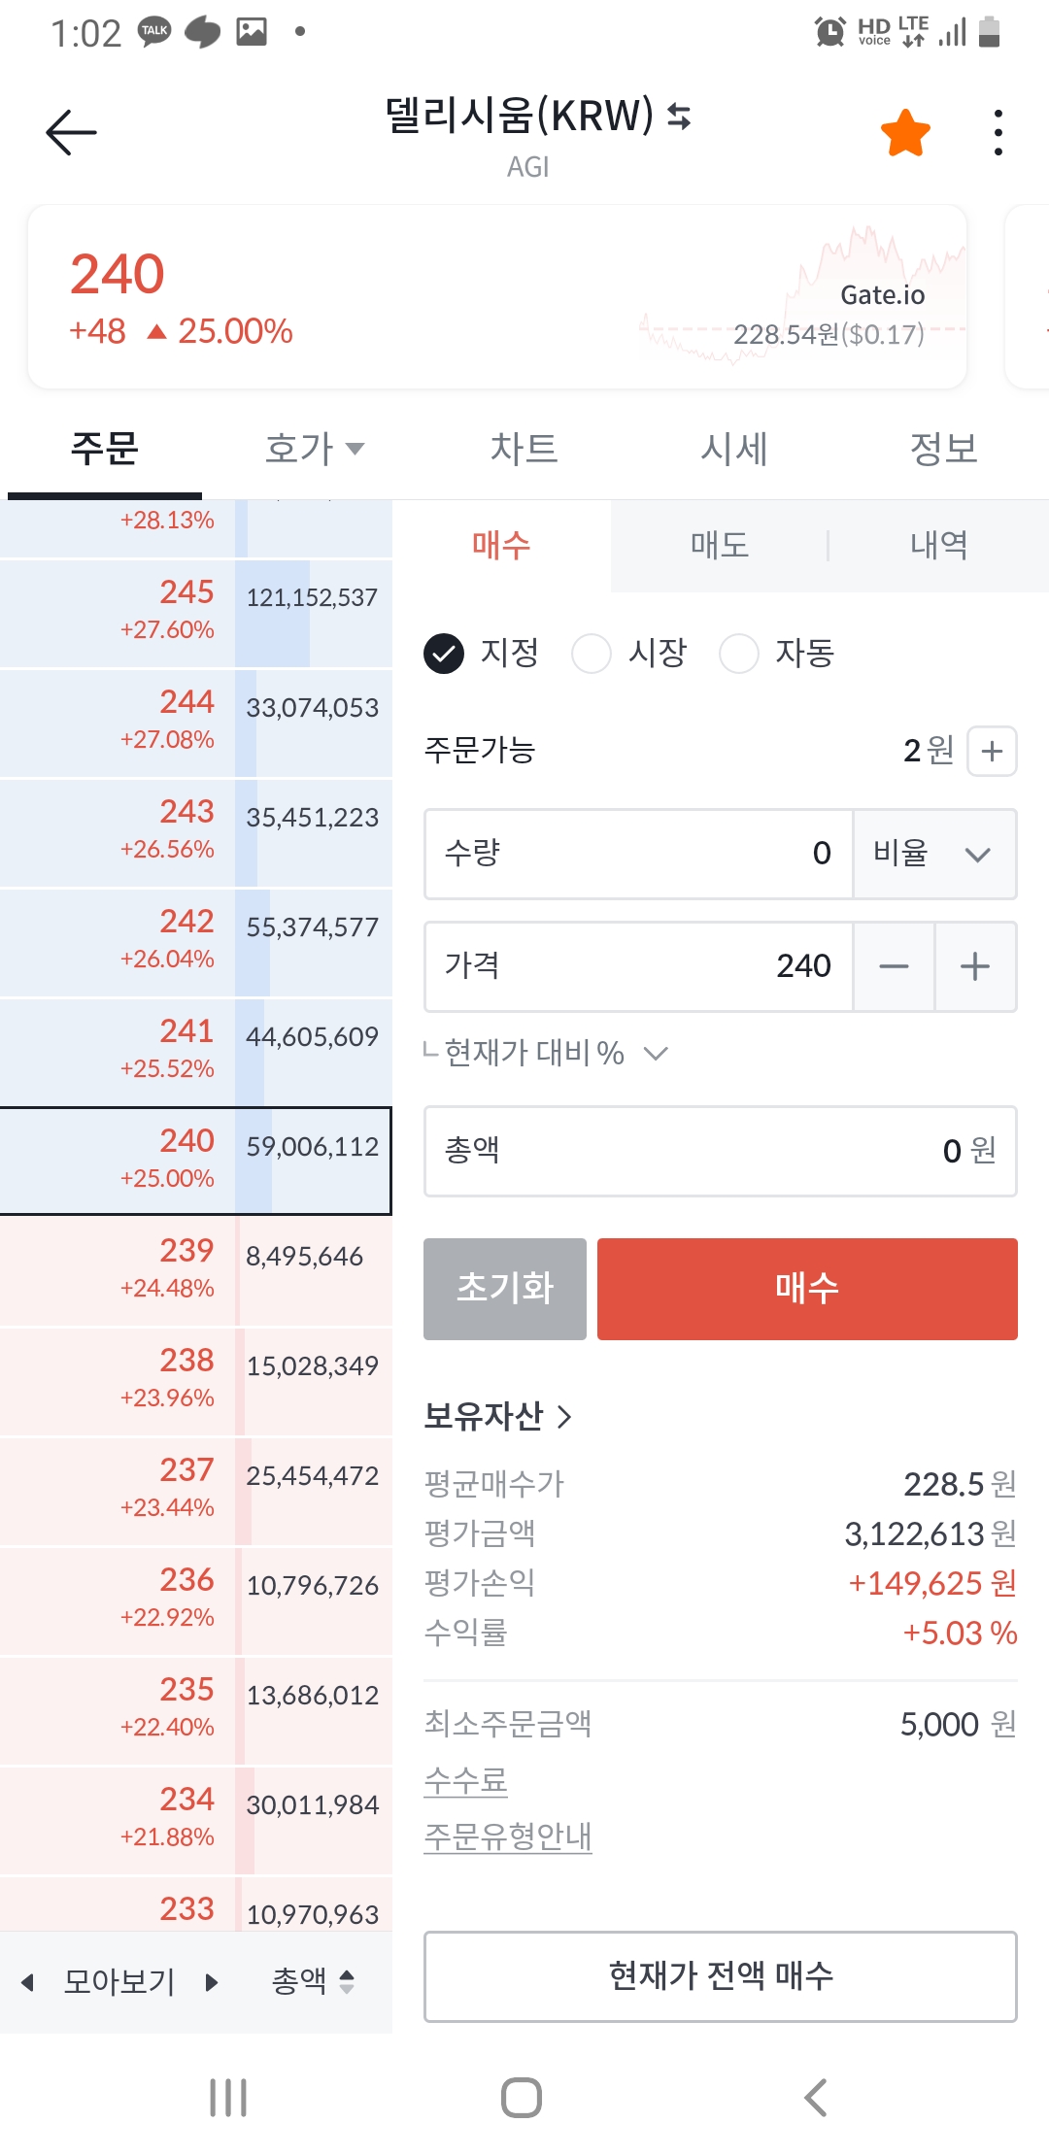The image size is (1049, 2156).
Task: Tap the 수량 quantity input field
Action: point(638,854)
